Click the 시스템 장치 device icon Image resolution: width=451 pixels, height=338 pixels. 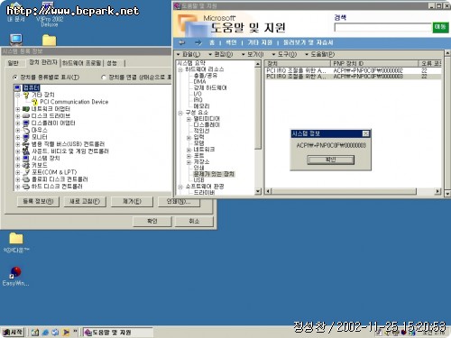[26, 159]
